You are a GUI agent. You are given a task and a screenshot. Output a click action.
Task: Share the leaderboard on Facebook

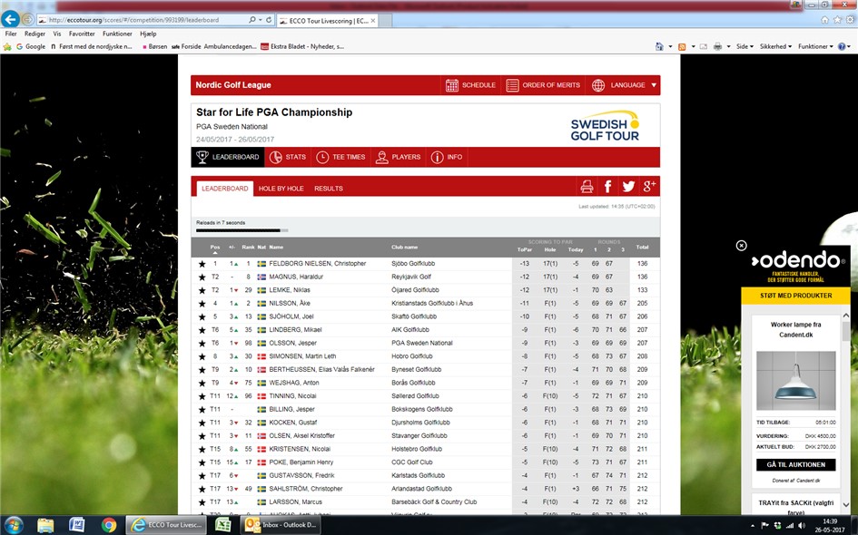(x=607, y=187)
